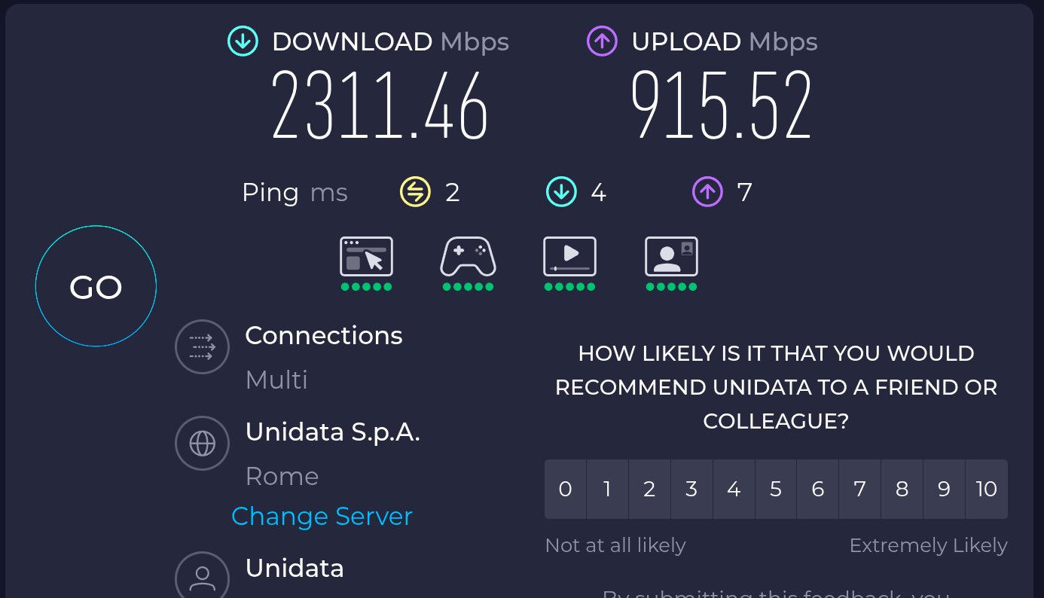Image resolution: width=1044 pixels, height=598 pixels.
Task: Click the user profile icon beside Unidata
Action: click(202, 578)
